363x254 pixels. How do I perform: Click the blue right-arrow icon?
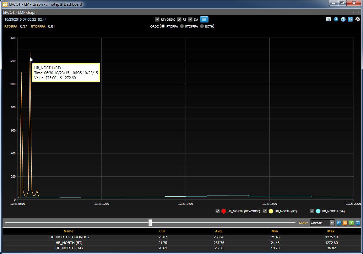pyautogui.click(x=336, y=19)
